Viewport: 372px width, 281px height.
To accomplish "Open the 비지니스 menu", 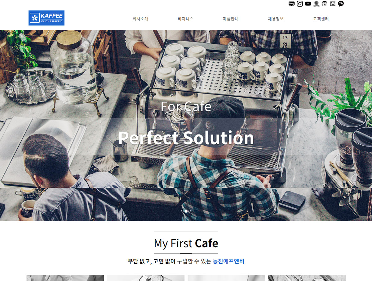I will 185,19.
